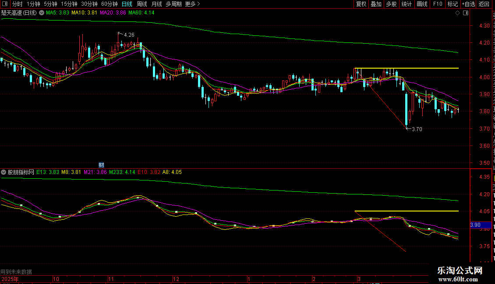Click the A8: 4.05 indicator value
Screen dimensions: 495x284
coord(172,172)
